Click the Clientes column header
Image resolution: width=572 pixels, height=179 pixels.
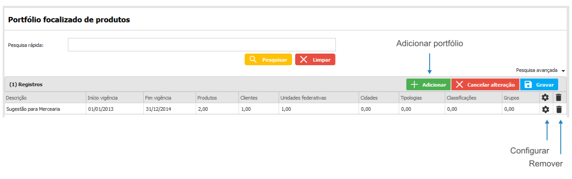coord(249,98)
